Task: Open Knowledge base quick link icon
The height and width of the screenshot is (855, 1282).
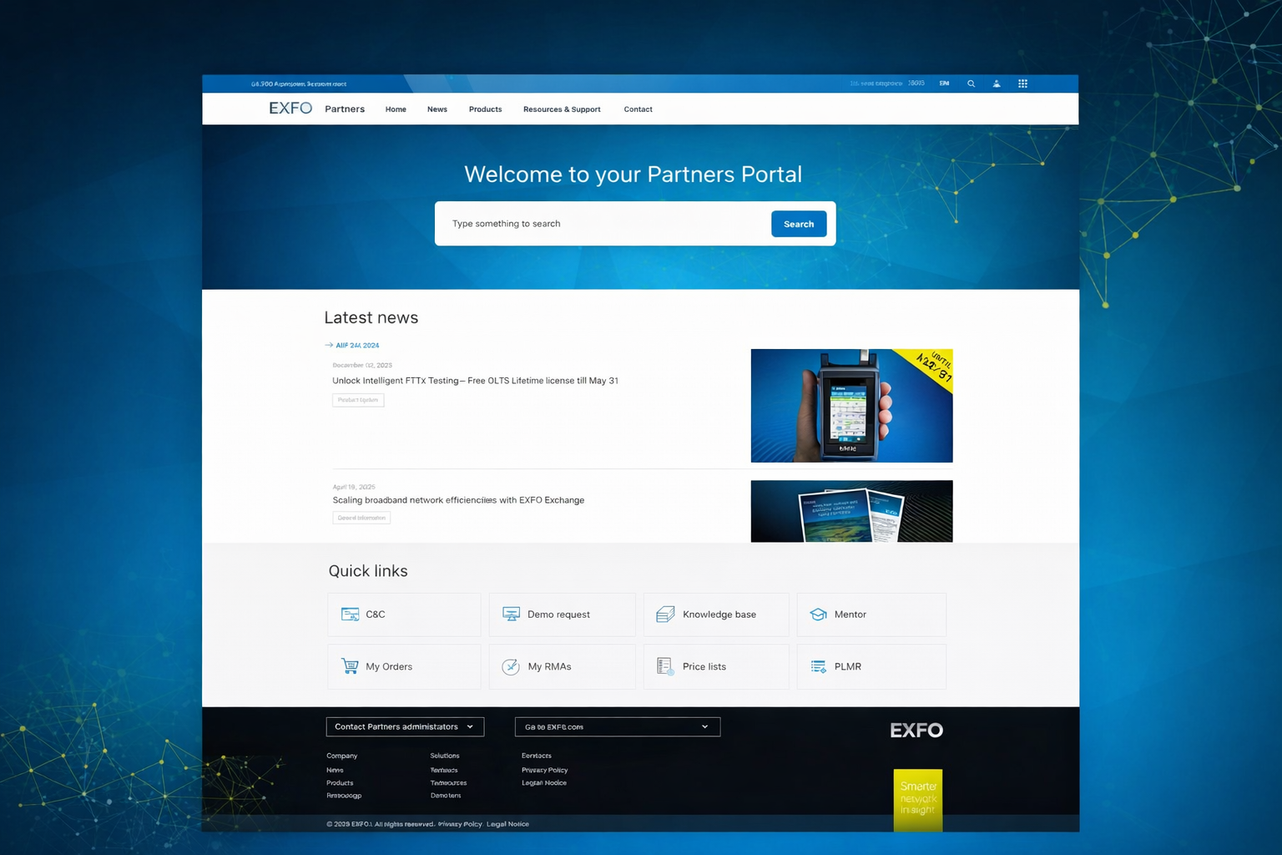Action: pyautogui.click(x=665, y=615)
